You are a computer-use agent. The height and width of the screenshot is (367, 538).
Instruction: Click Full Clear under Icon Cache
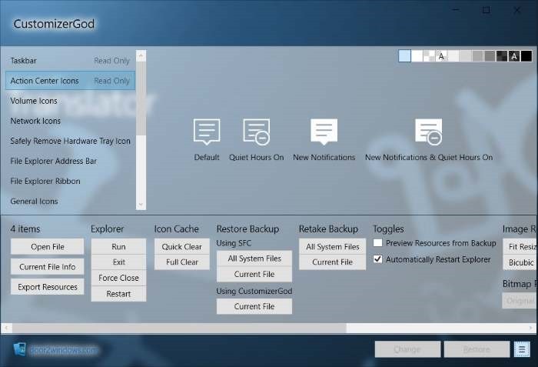182,262
